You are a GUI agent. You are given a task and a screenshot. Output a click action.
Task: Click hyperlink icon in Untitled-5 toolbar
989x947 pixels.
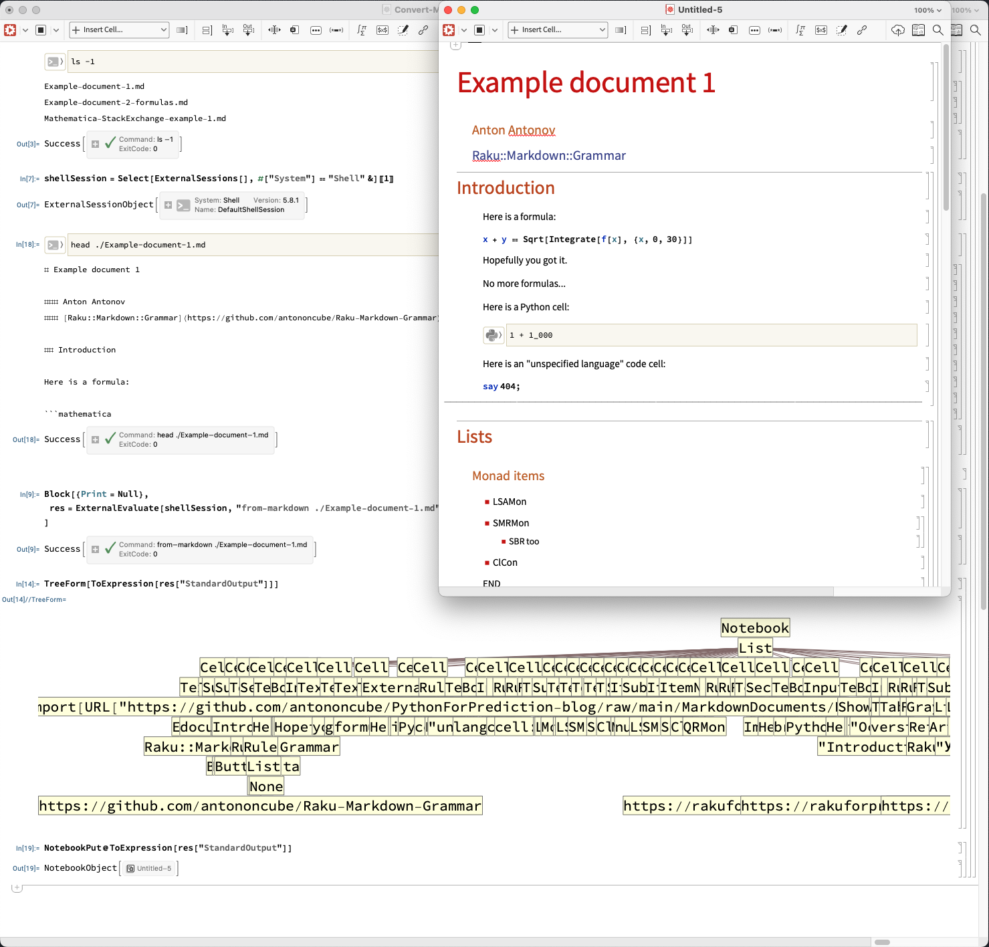tap(862, 30)
